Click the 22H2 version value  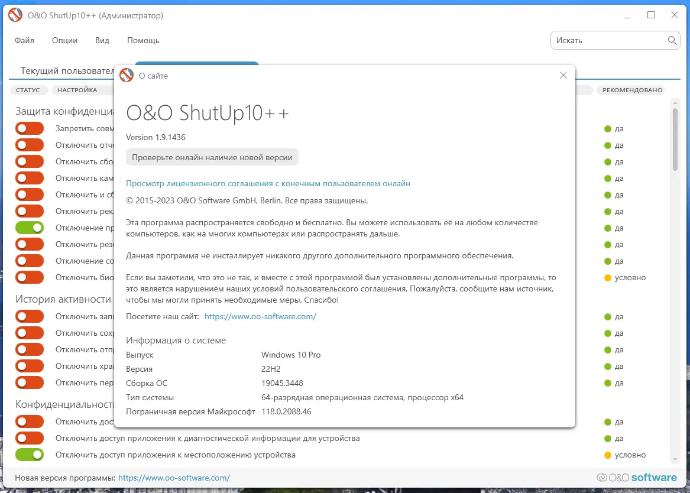(271, 369)
